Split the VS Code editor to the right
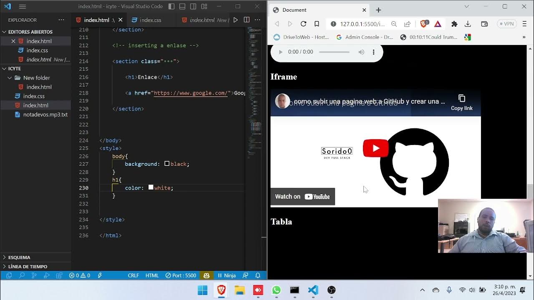This screenshot has width=534, height=300. [247, 20]
